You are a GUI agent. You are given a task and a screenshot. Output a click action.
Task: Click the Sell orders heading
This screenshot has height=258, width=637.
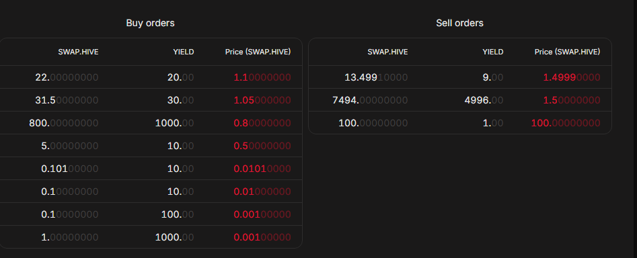pos(460,23)
